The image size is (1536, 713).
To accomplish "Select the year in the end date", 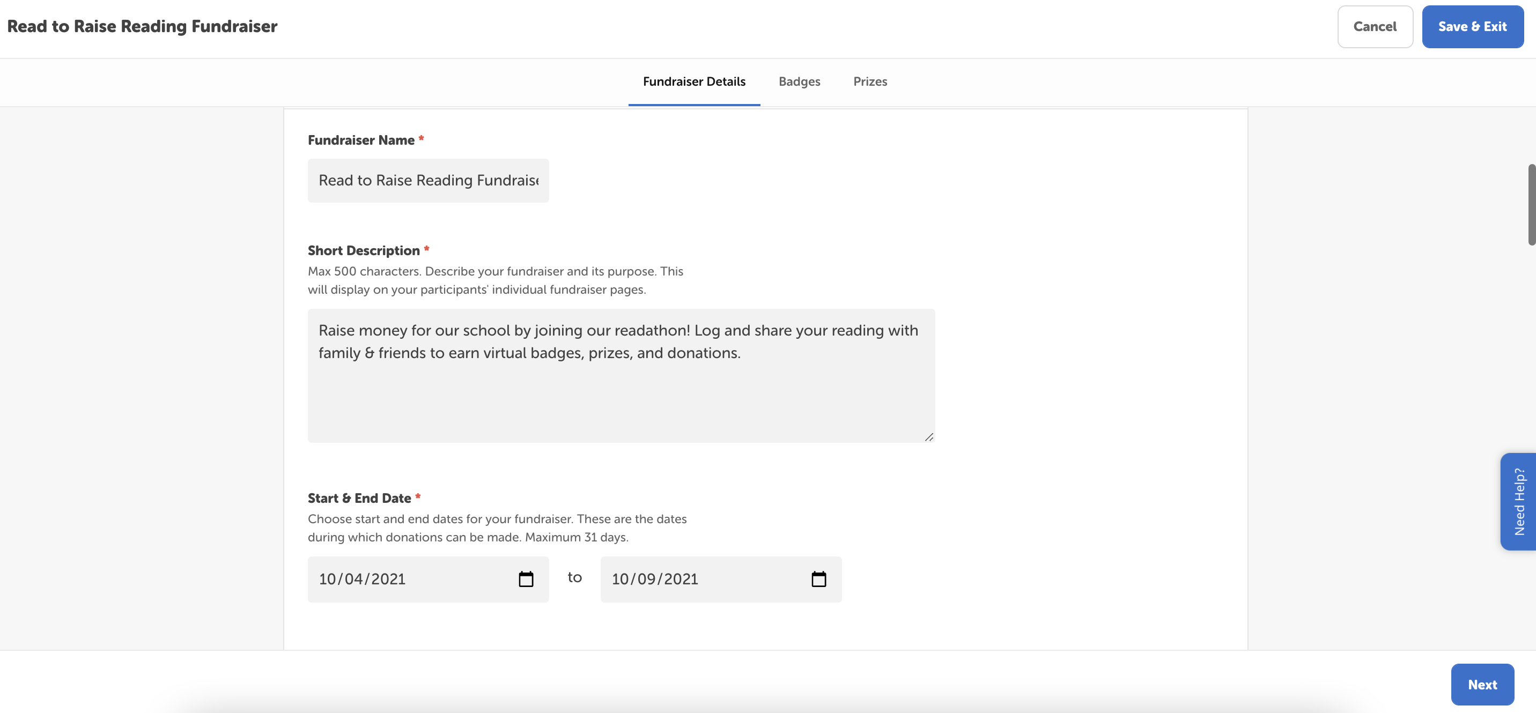I will [x=681, y=579].
